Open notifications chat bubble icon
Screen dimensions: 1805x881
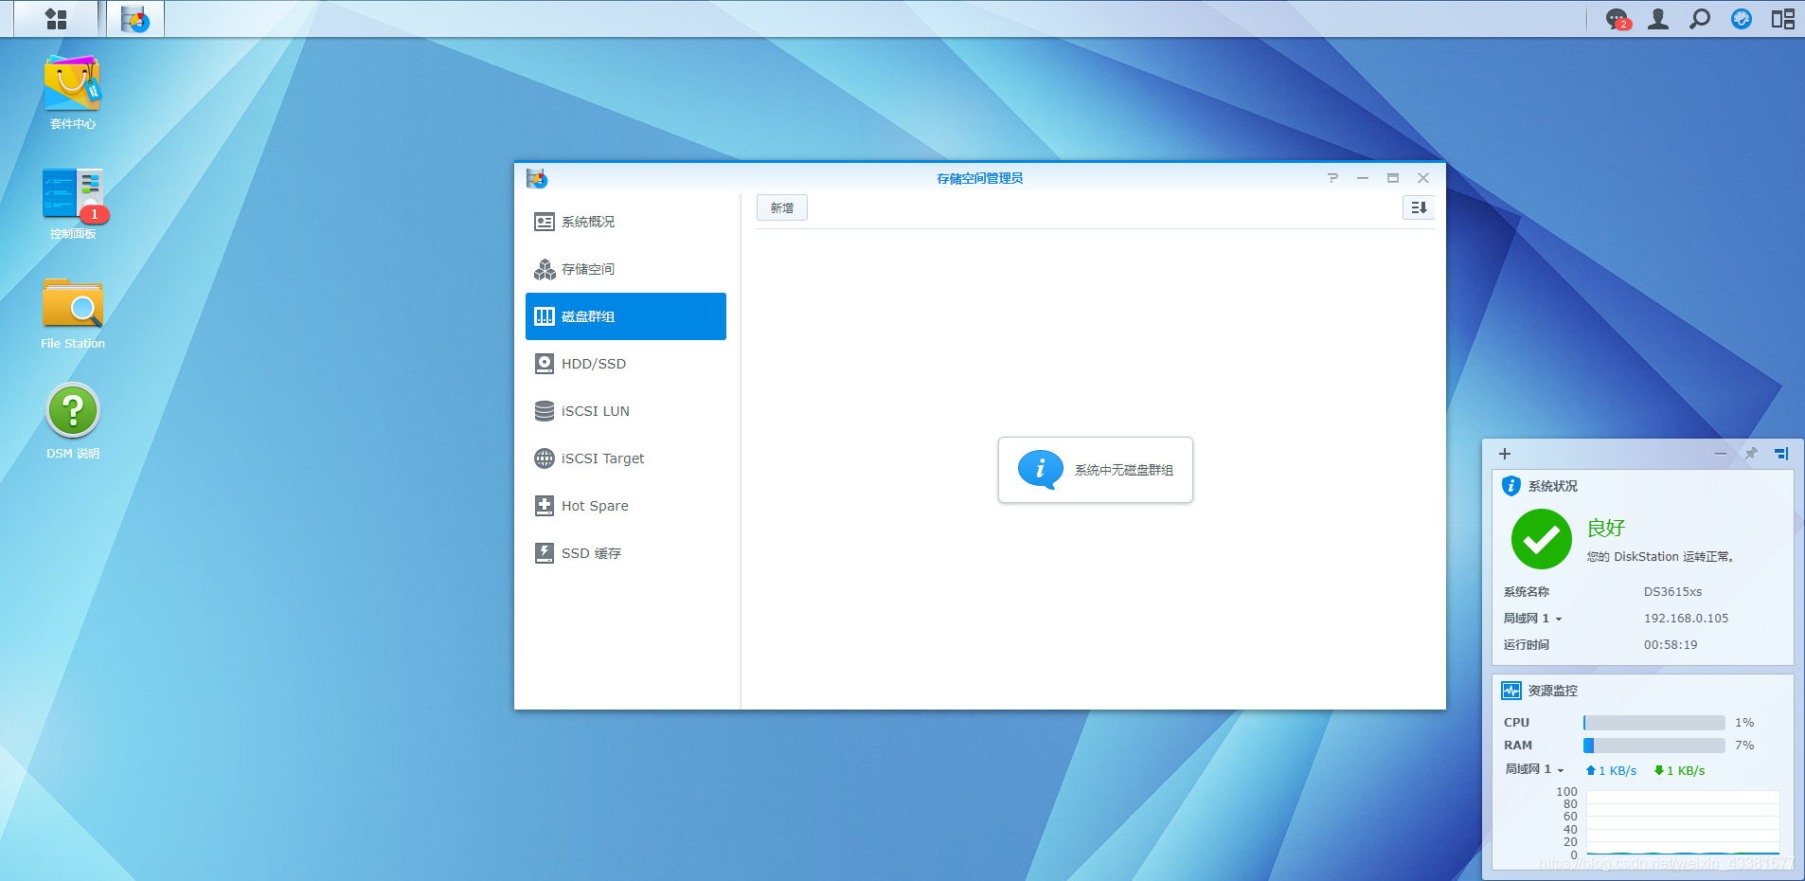(x=1617, y=19)
